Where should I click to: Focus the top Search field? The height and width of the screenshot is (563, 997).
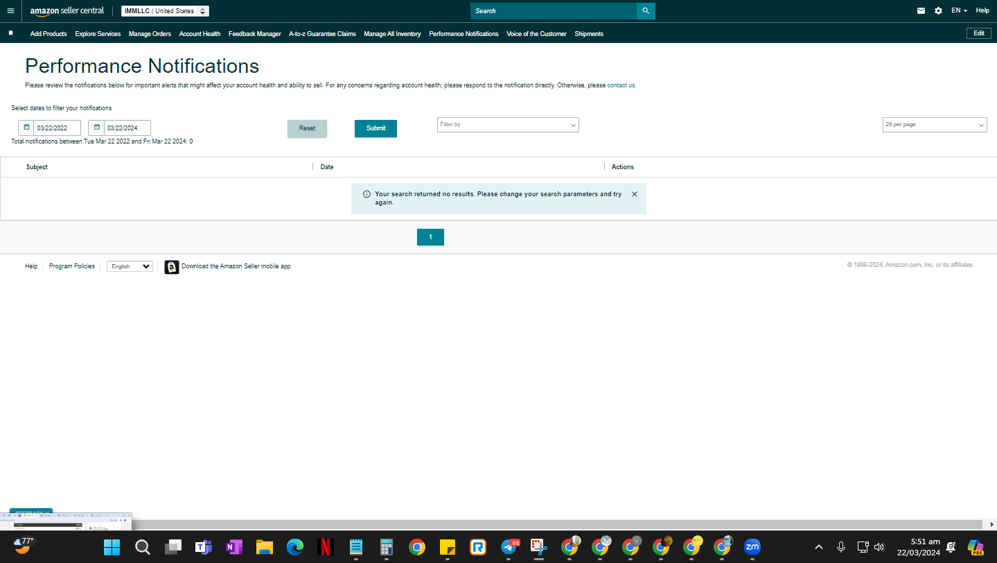click(x=554, y=11)
